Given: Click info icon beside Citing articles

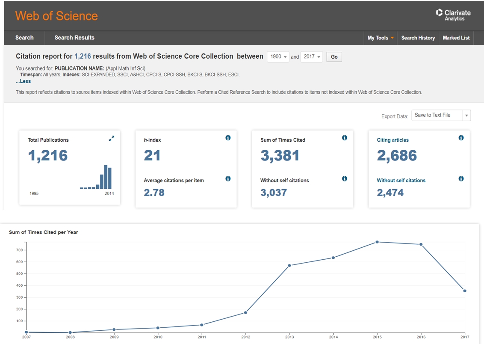Looking at the screenshot, I should click(461, 138).
